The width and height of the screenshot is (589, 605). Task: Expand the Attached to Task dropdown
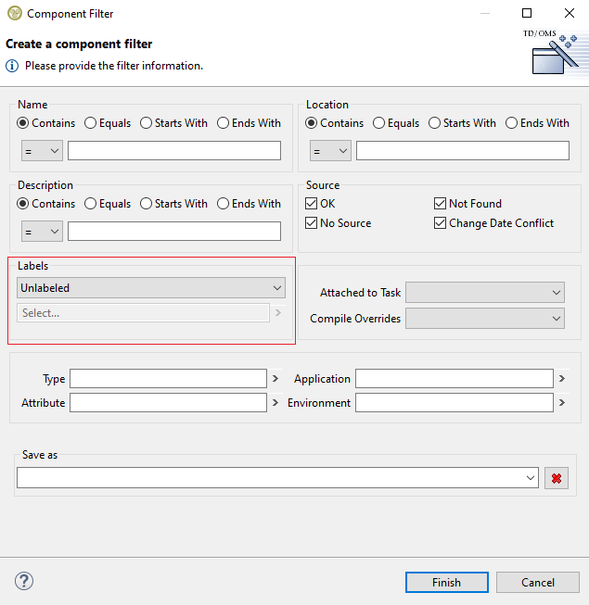pyautogui.click(x=484, y=293)
